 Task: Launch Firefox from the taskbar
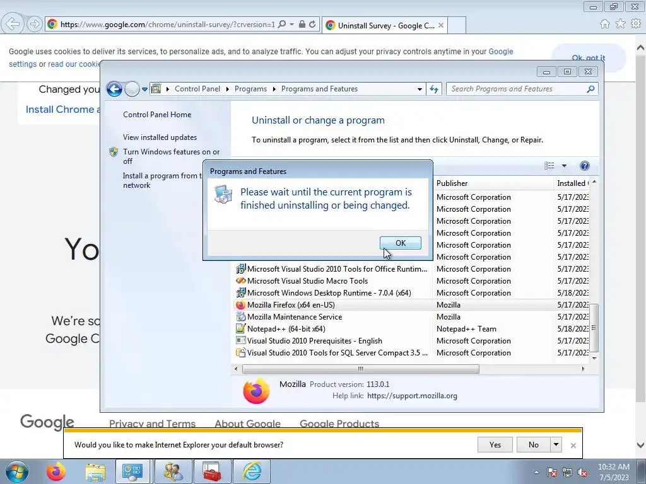pos(56,471)
